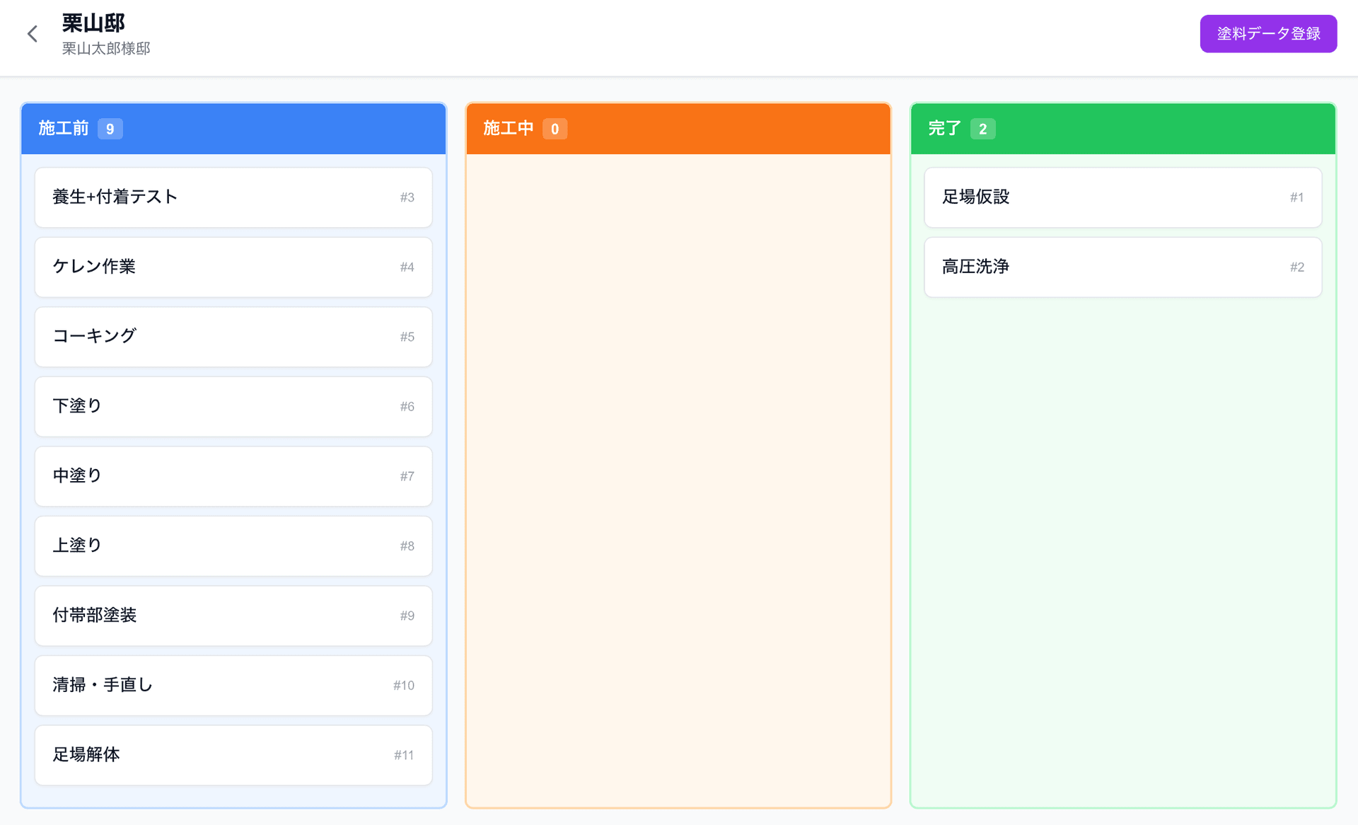Screen dimensions: 1358x825
Task: Click the 完了 column header
Action: pos(945,129)
